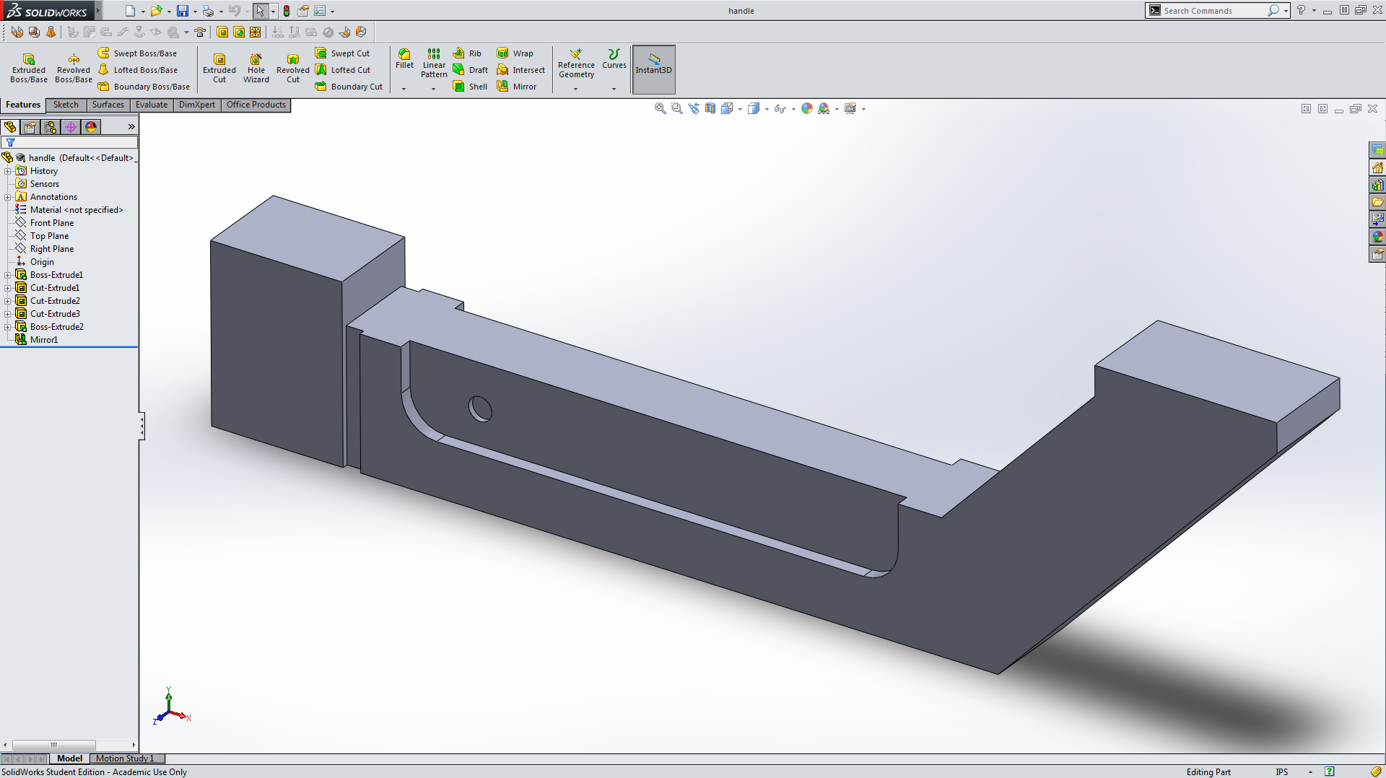Open the Reference Geometry dropdown arrow
This screenshot has height=778, width=1386.
tap(575, 89)
